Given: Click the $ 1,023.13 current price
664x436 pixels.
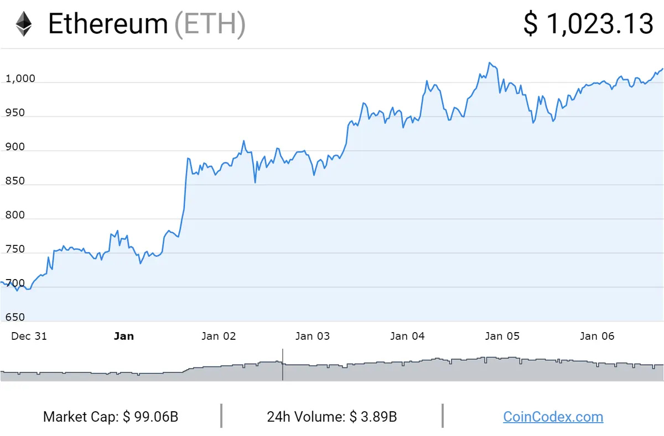Looking at the screenshot, I should pyautogui.click(x=589, y=24).
